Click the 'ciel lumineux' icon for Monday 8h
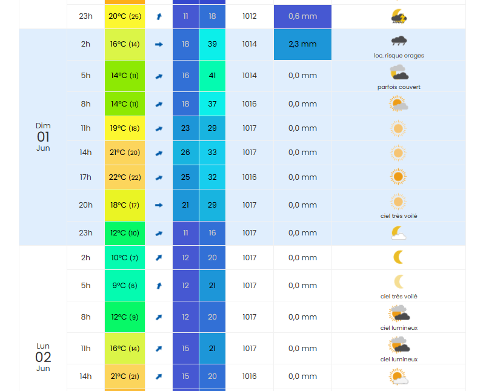 click(398, 314)
